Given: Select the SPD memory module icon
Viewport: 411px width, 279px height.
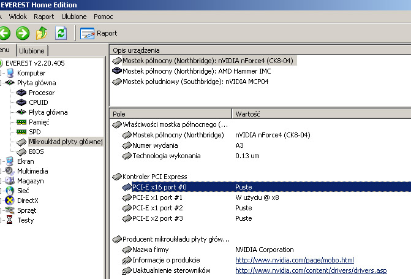Looking at the screenshot, I should click(x=21, y=132).
